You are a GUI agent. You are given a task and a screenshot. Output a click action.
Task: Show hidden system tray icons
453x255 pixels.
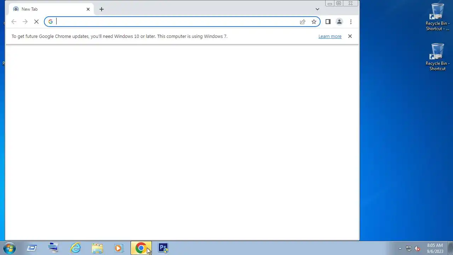[400, 248]
